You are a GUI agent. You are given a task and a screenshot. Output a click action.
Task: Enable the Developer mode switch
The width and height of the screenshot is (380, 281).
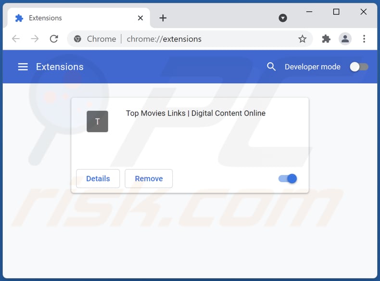click(x=359, y=67)
